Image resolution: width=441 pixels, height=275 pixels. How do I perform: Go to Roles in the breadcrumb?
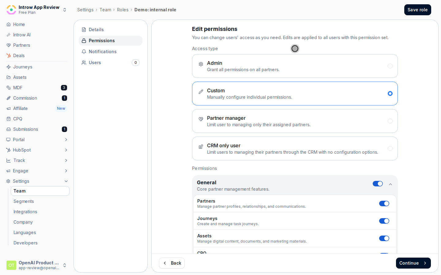123,10
